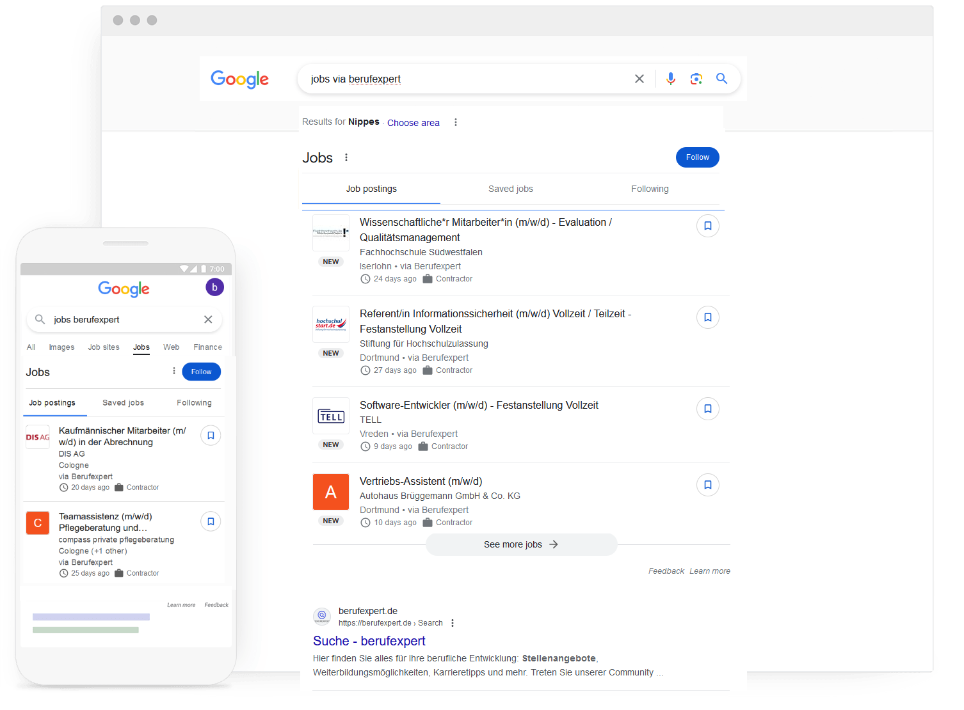The height and width of the screenshot is (710, 964).
Task: Open the Wissenschaftliche*r Mitarbeiter*in job title
Action: click(x=486, y=230)
